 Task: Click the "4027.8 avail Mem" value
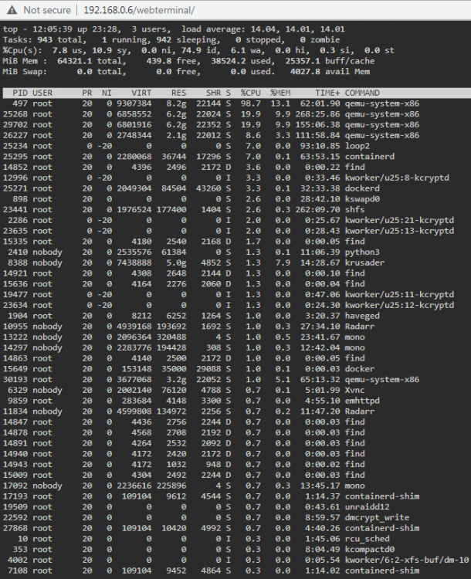(x=330, y=72)
